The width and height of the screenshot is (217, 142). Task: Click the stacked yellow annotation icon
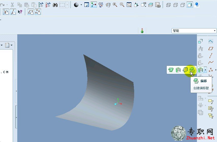tap(211, 116)
